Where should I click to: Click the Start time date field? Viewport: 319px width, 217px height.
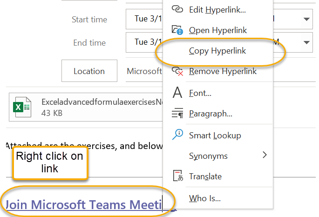[144, 19]
